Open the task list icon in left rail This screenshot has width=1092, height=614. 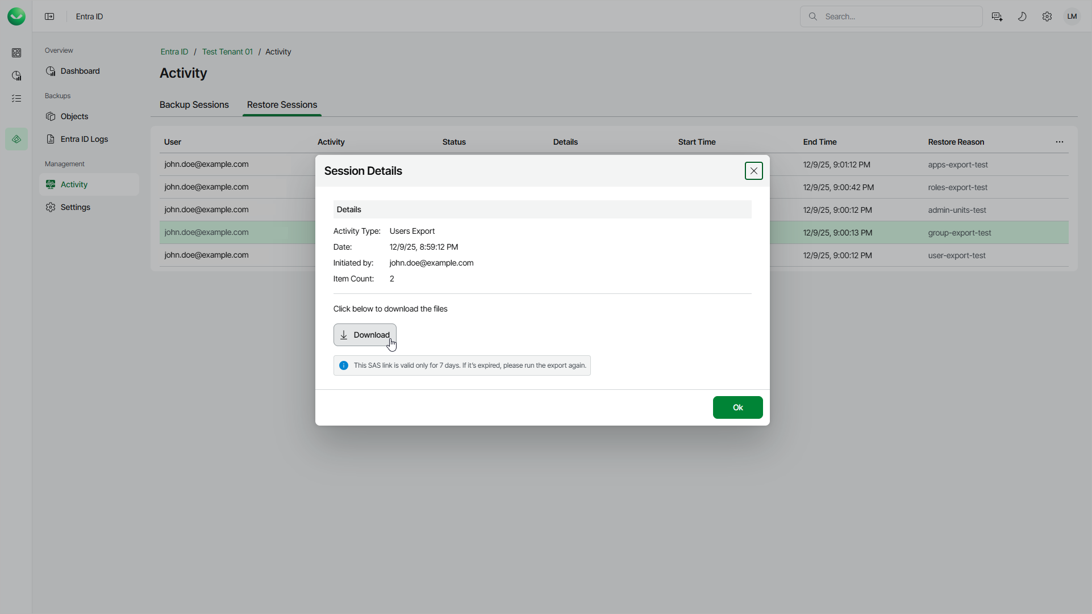pos(16,99)
